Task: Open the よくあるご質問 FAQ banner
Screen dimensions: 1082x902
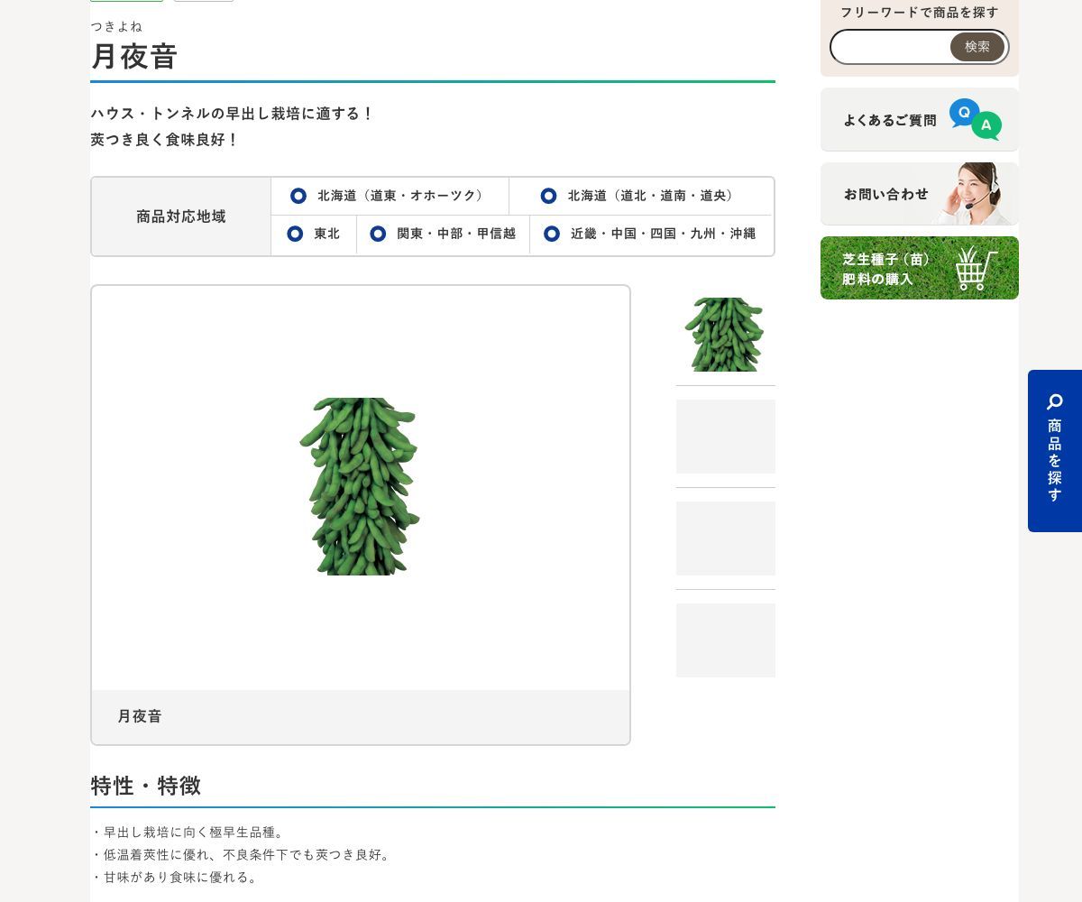Action: pyautogui.click(x=920, y=119)
